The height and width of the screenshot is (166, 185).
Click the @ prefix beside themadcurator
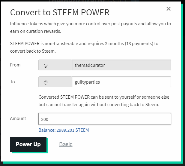click(x=46, y=65)
